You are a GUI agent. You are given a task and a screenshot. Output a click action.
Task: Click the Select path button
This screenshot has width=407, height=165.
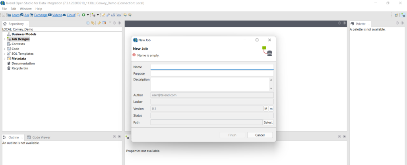(268, 123)
